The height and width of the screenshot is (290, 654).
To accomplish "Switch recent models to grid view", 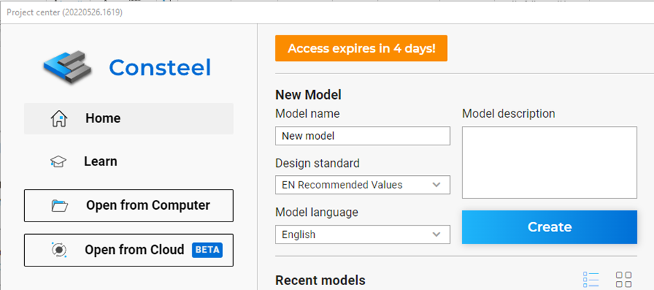I will click(624, 279).
